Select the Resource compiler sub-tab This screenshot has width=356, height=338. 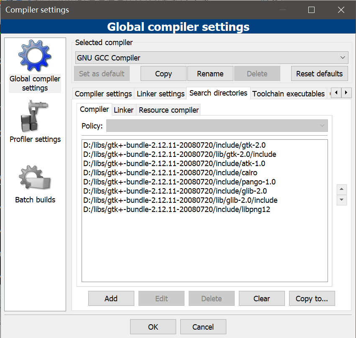[x=169, y=110]
